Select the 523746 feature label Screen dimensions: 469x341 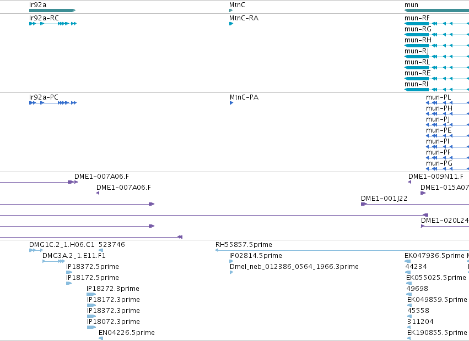tap(112, 245)
